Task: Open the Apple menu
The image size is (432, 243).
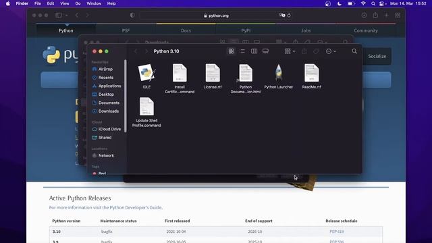Action: (x=7, y=3)
